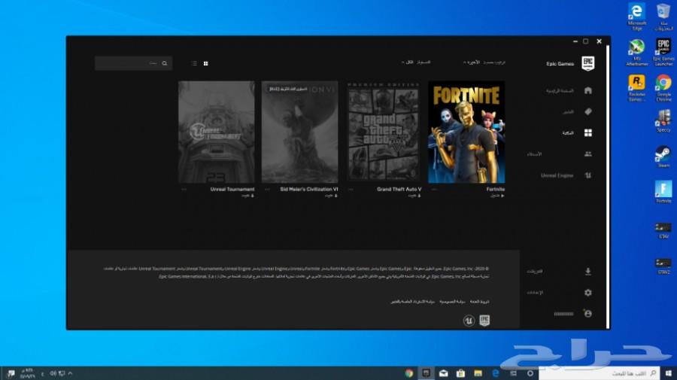This screenshot has width=677, height=380.
Task: Open the library filter dropdown
Action: (416, 62)
